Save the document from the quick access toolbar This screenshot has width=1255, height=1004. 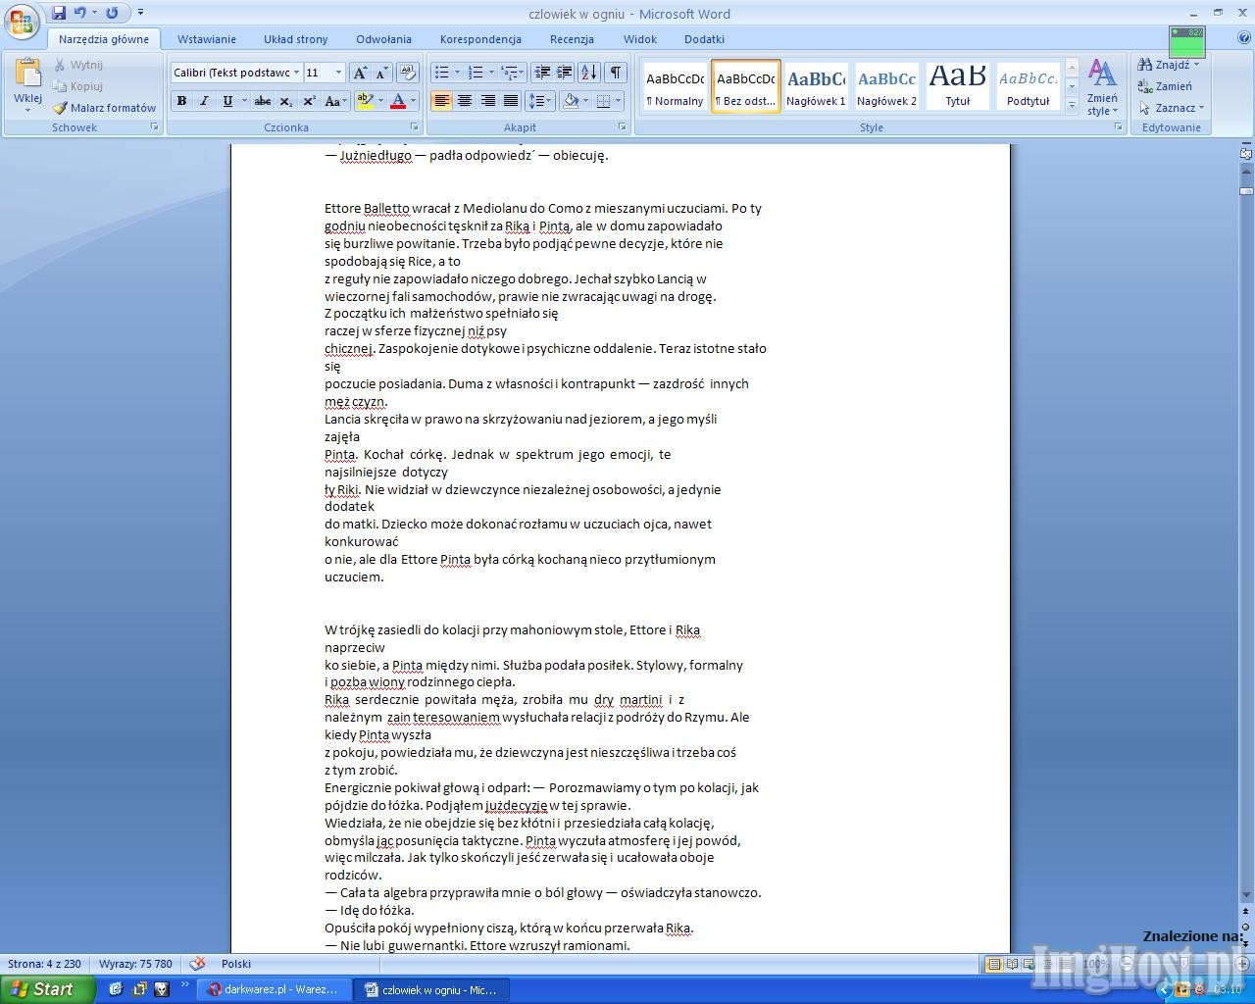coord(59,13)
